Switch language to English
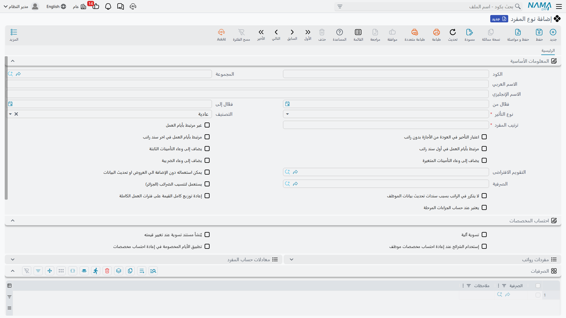Screen dimensions: 566x318 click(x=56, y=6)
